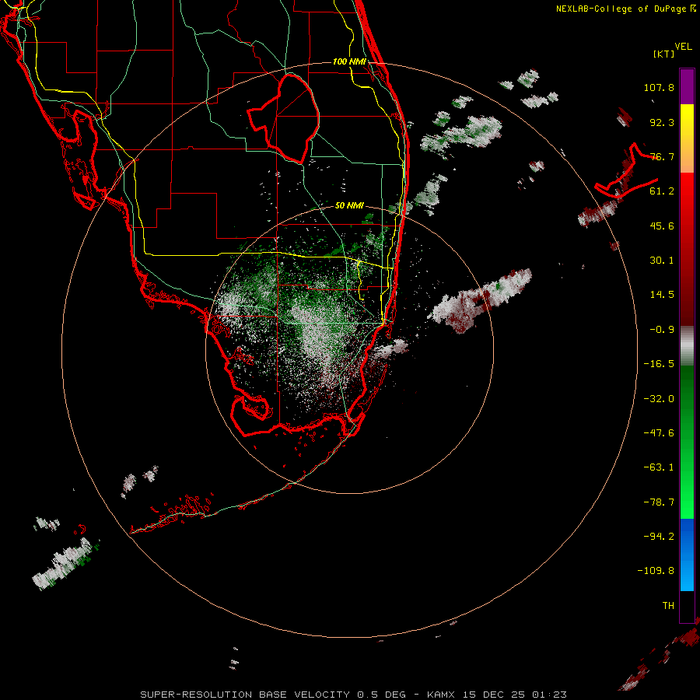Select the -16.5 velocity scale label
Viewport: 700px width, 700px height.
coord(659,364)
